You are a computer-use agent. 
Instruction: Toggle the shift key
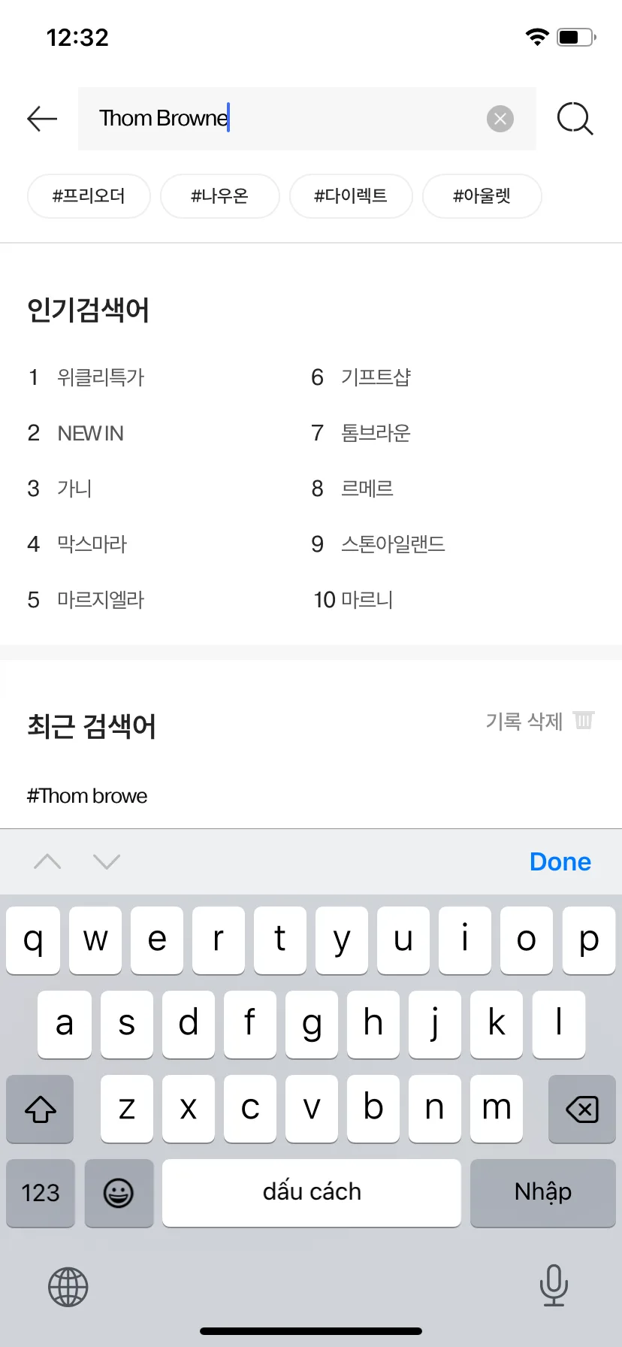pos(41,1109)
